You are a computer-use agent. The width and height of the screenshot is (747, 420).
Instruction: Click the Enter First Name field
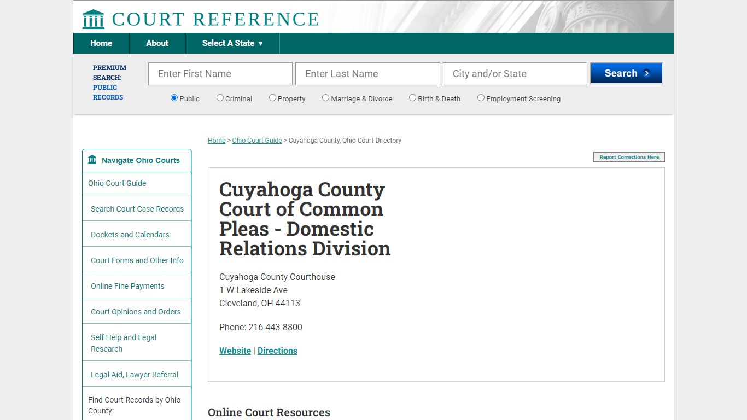tap(220, 74)
